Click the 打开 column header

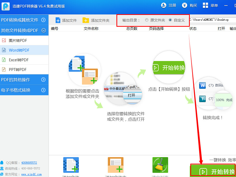(221, 29)
